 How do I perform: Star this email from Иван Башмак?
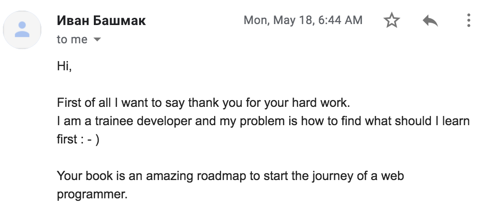click(x=391, y=21)
